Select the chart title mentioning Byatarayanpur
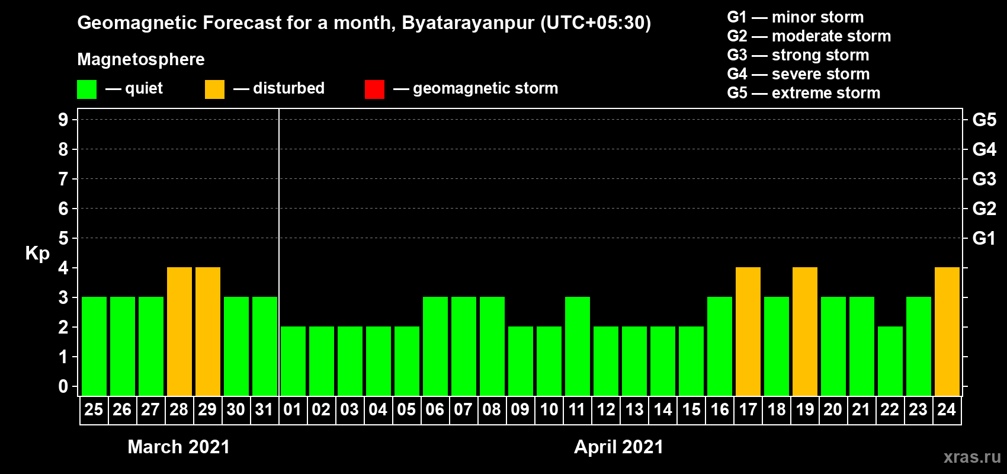Image resolution: width=1007 pixels, height=474 pixels. point(364,23)
